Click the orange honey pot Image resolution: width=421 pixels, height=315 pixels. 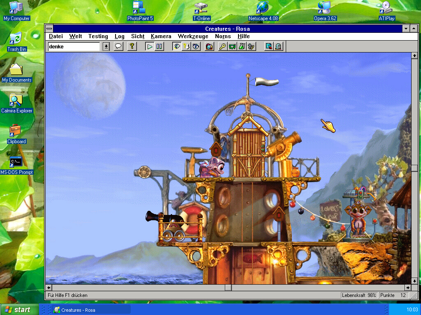click(x=295, y=172)
